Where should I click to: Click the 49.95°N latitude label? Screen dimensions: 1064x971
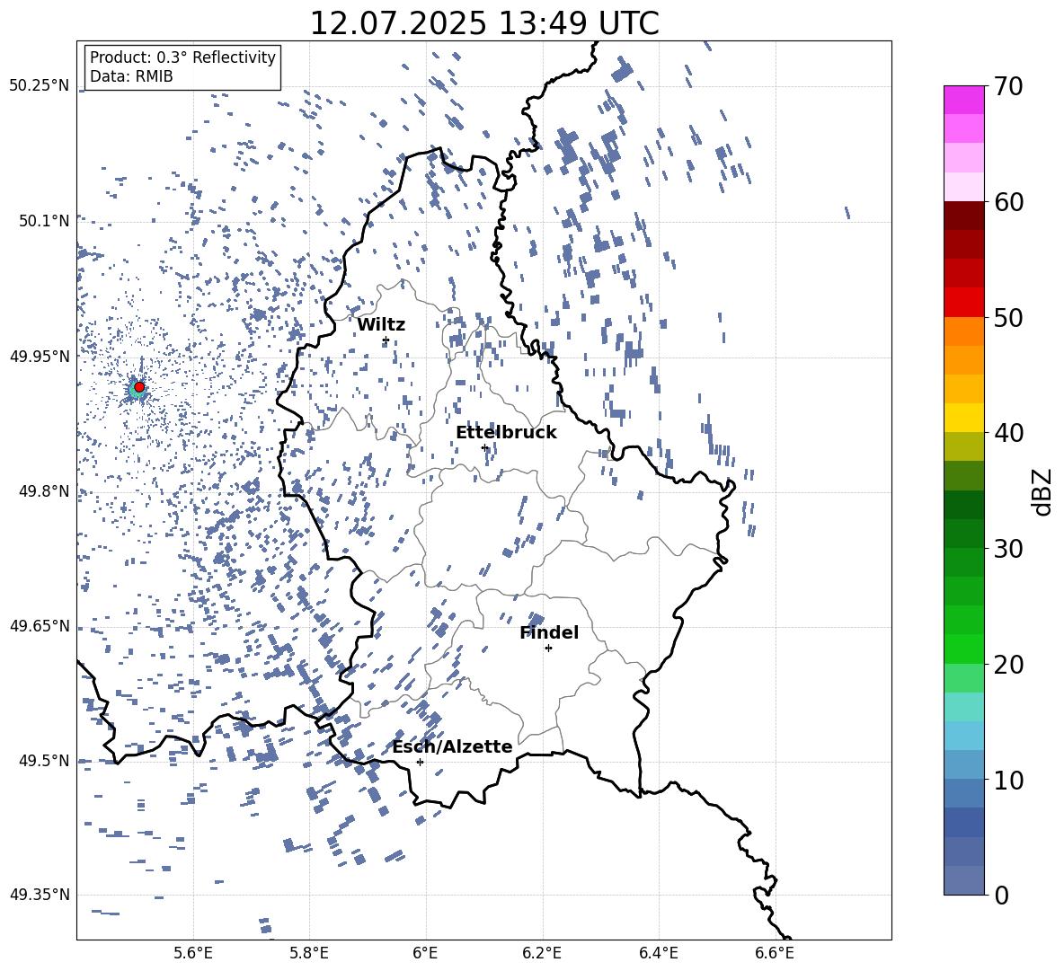point(40,356)
